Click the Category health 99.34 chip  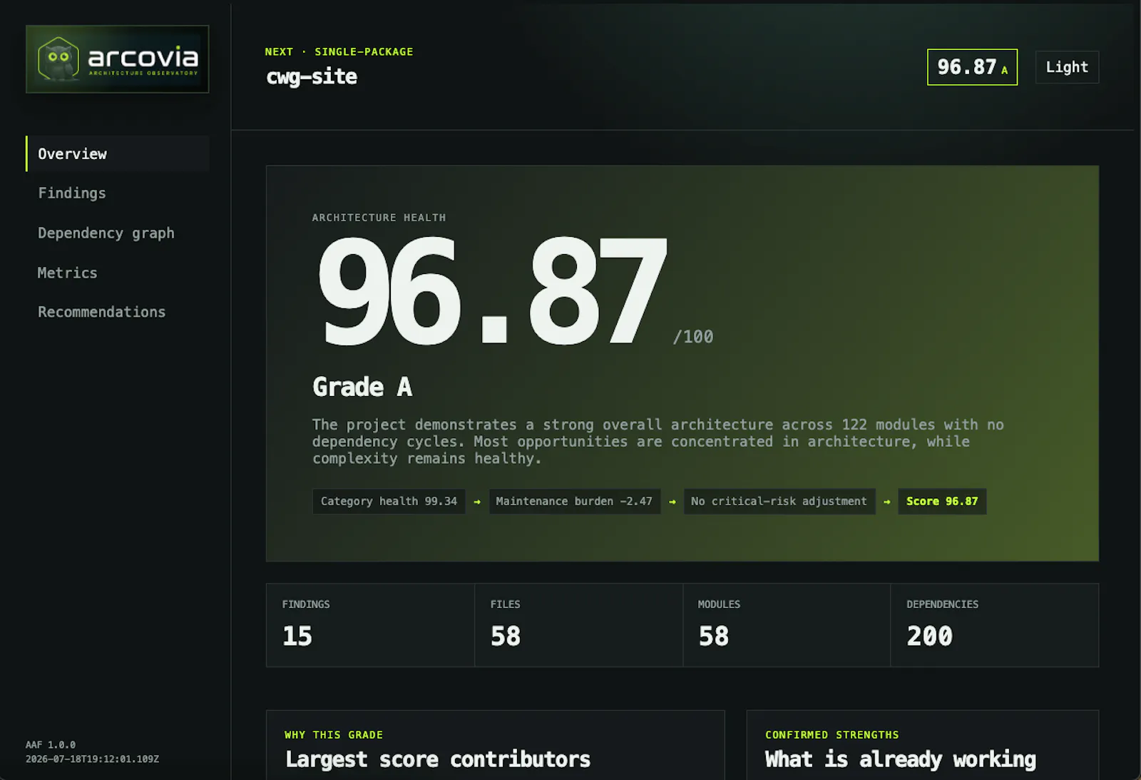tap(389, 502)
